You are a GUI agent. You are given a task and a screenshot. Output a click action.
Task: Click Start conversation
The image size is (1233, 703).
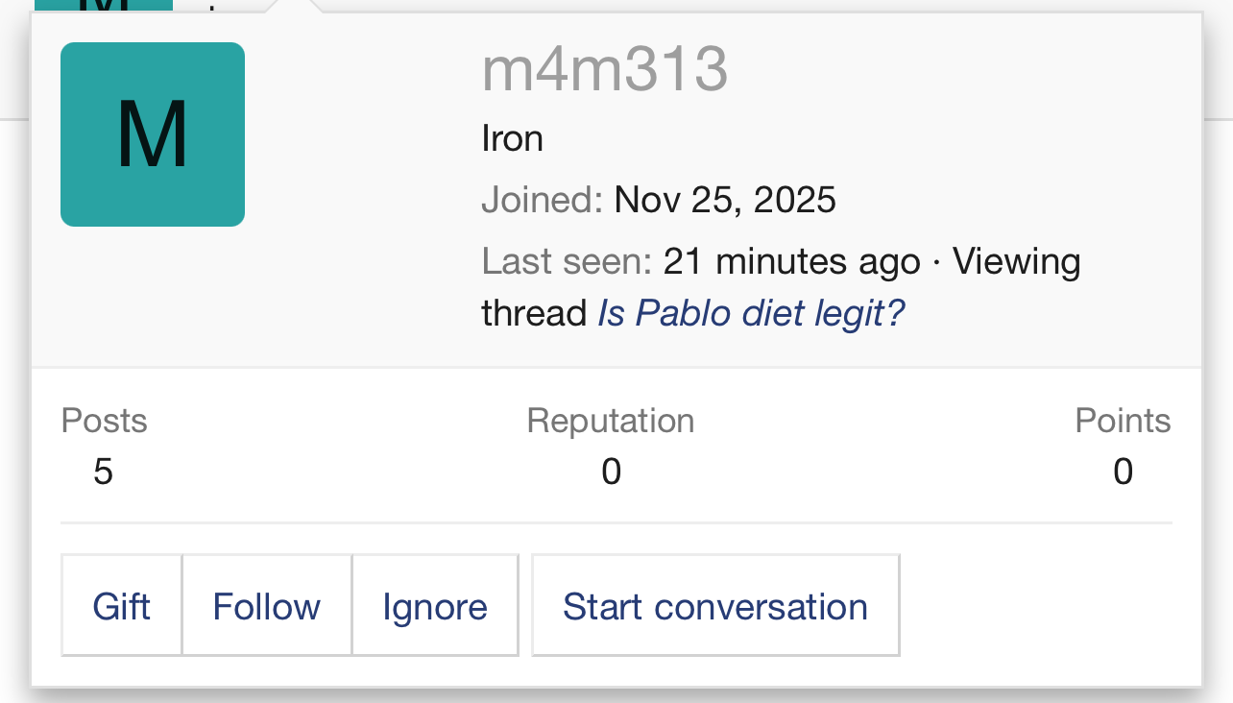tap(715, 606)
